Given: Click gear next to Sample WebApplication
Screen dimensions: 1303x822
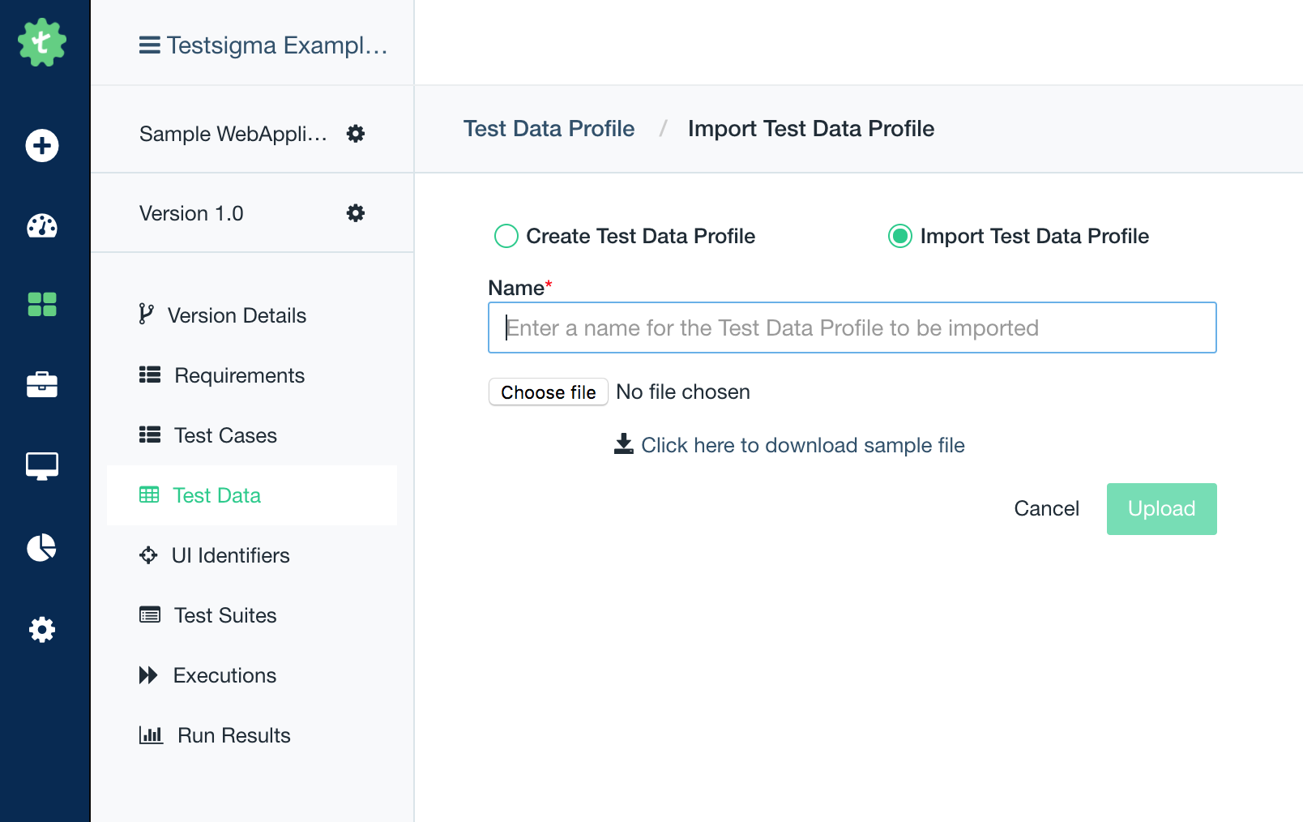Looking at the screenshot, I should tap(356, 134).
